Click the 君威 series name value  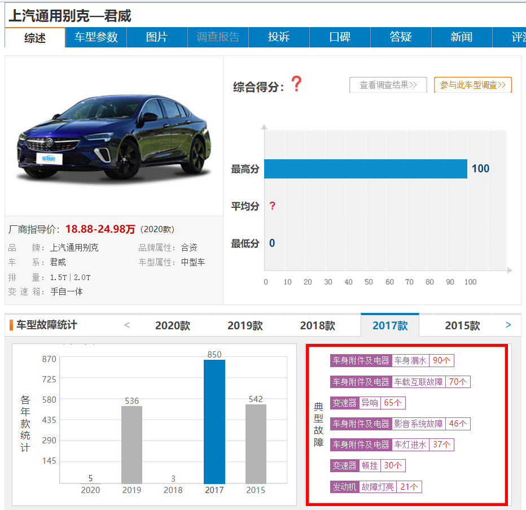58,262
